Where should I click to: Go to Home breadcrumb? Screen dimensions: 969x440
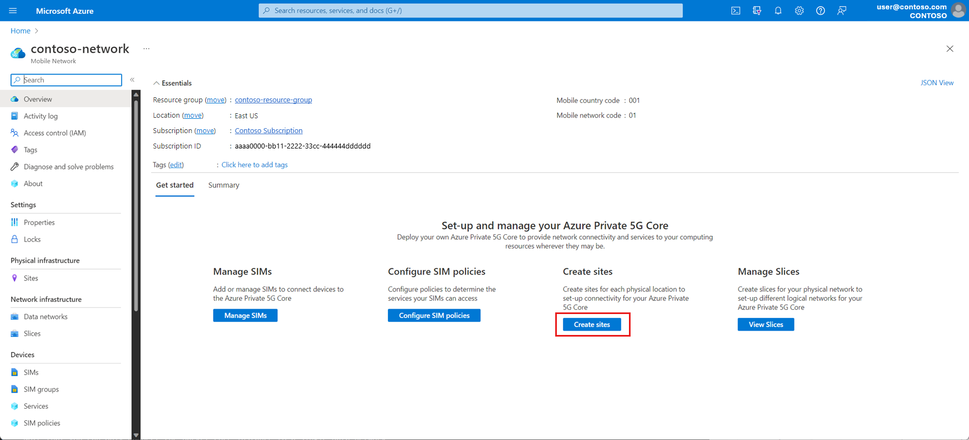tap(20, 31)
